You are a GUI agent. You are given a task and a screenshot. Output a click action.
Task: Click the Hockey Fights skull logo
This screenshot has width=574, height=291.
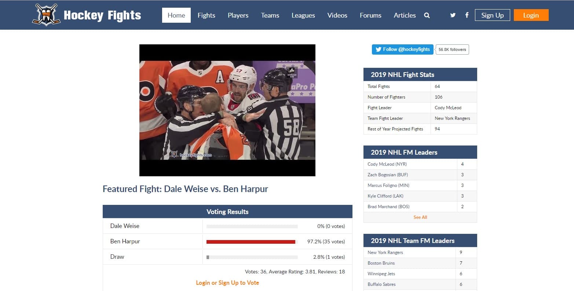click(46, 15)
